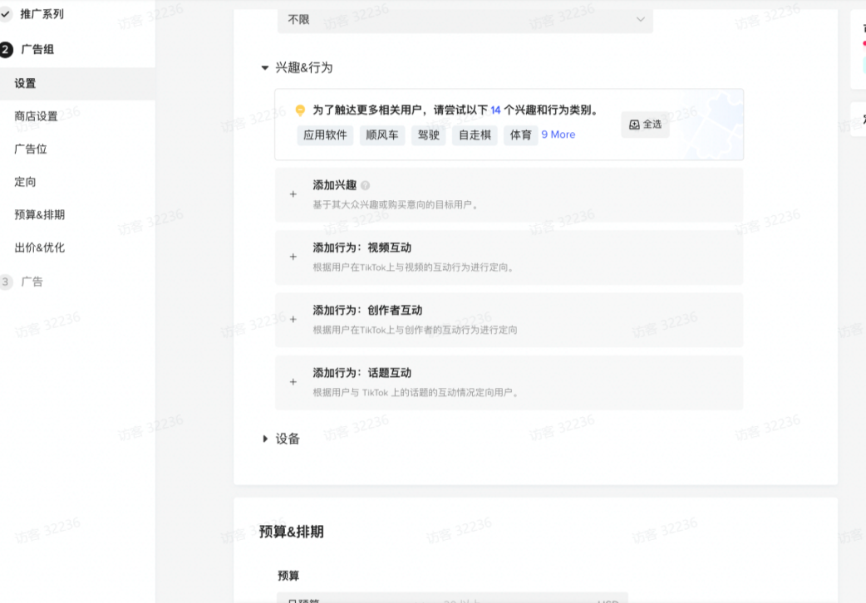Screen dimensions: 866x603
Task: Select the 顺风车 interest tag
Action: pos(381,135)
